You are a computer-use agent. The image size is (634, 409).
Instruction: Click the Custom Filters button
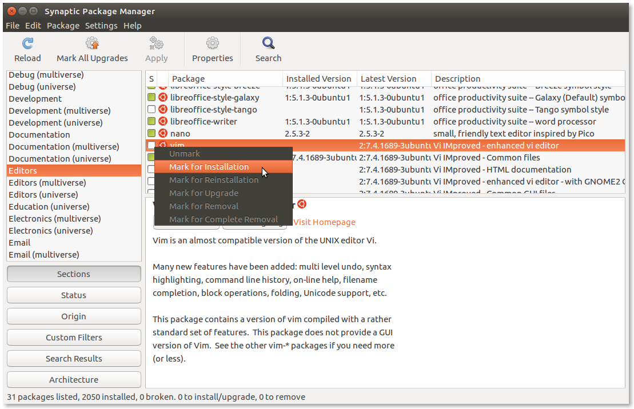point(74,338)
